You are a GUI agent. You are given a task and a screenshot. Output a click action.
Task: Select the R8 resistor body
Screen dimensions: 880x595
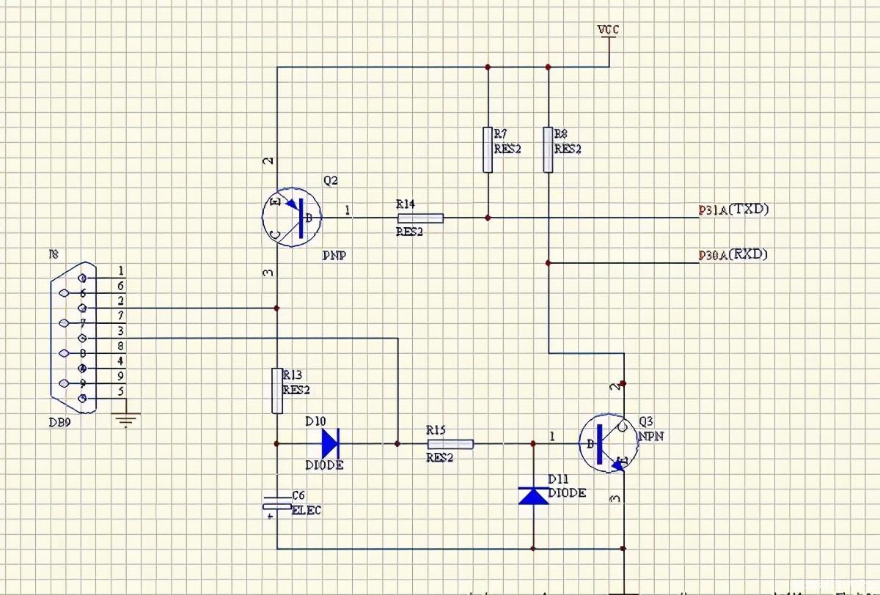[548, 149]
